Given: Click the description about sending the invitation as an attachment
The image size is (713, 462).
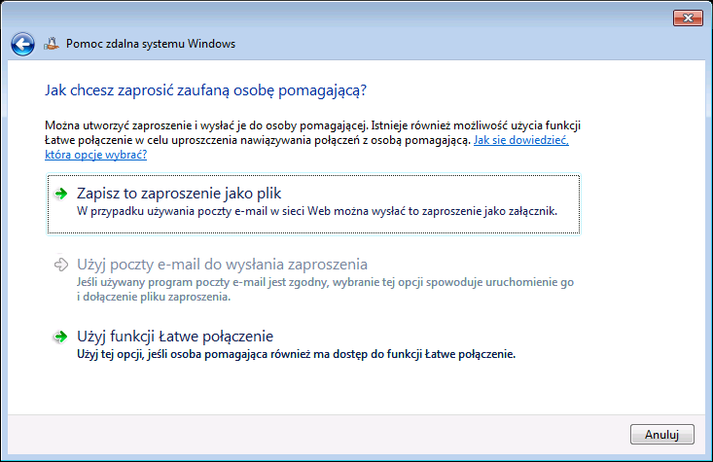Looking at the screenshot, I should 316,211.
